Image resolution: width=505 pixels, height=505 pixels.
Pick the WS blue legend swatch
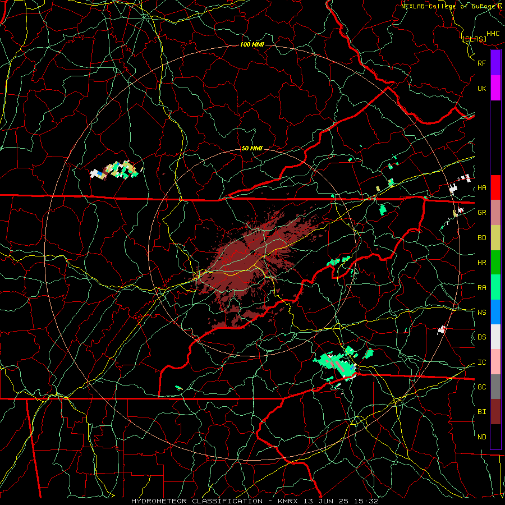495,312
